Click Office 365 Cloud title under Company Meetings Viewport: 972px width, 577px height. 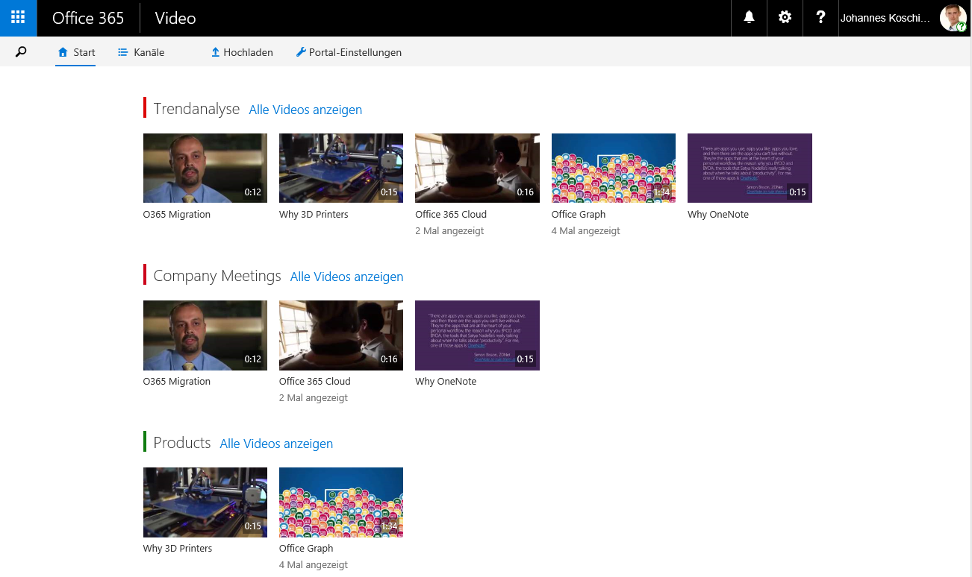pyautogui.click(x=315, y=382)
